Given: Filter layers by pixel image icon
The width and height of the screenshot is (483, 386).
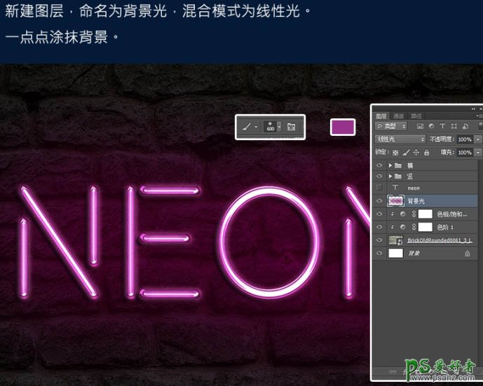Looking at the screenshot, I should pyautogui.click(x=420, y=126).
